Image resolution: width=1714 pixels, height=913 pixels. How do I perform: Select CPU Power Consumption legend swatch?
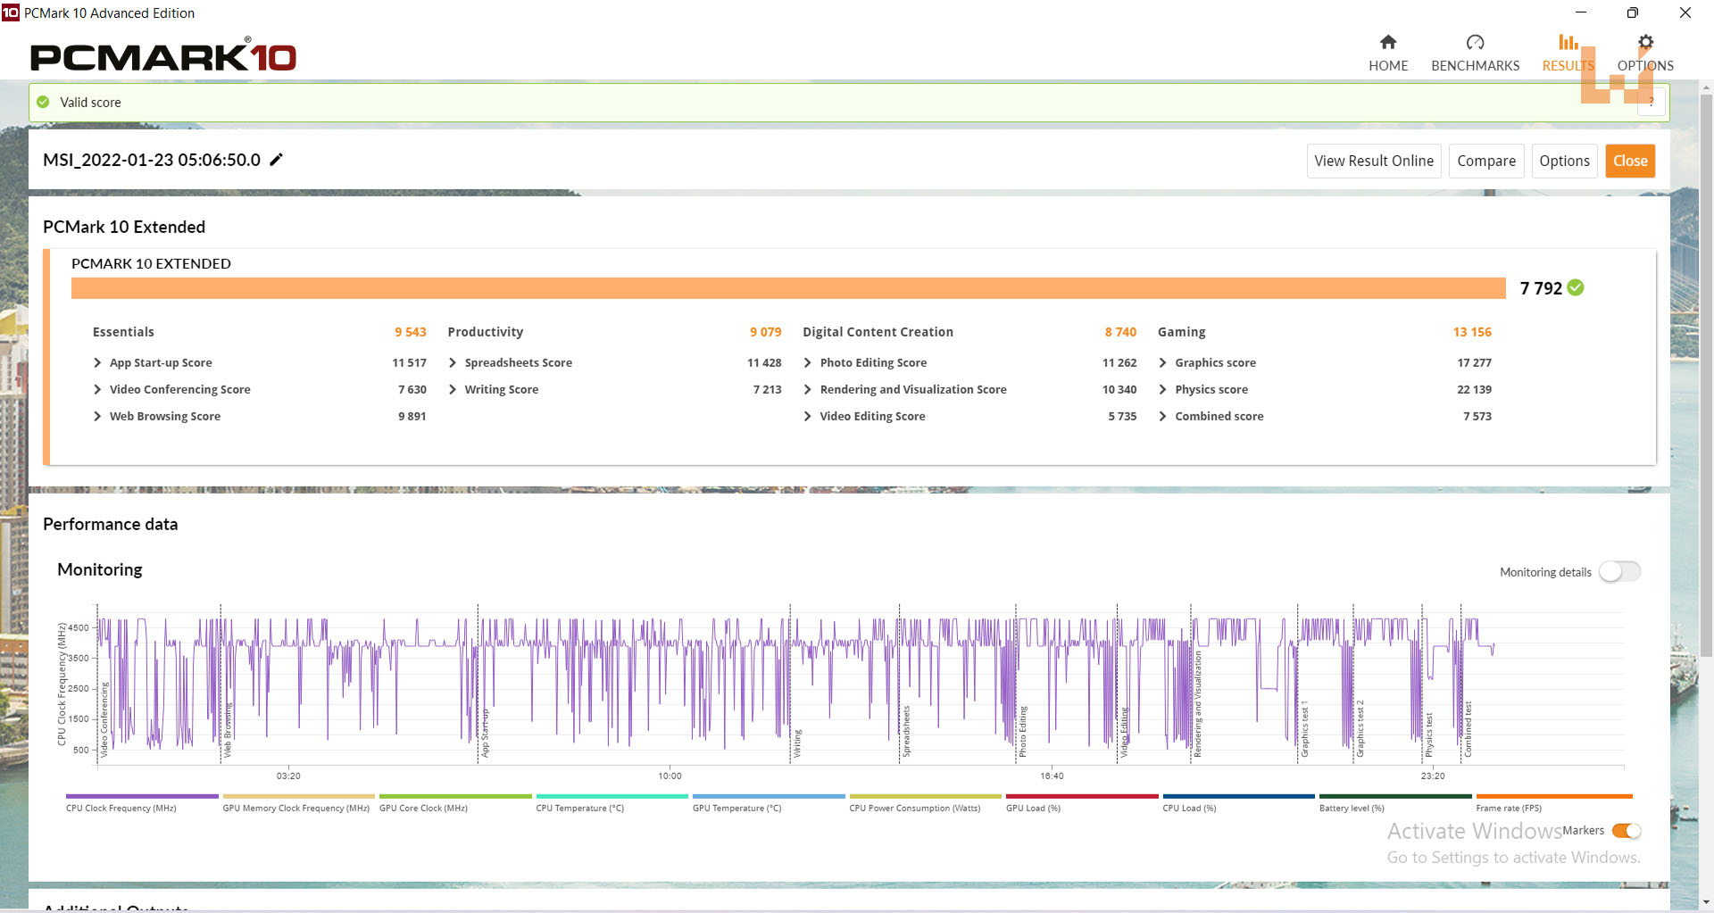click(x=926, y=796)
